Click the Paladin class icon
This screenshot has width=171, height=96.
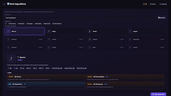[x=90, y=39]
